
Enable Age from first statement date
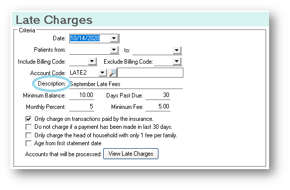point(28,143)
